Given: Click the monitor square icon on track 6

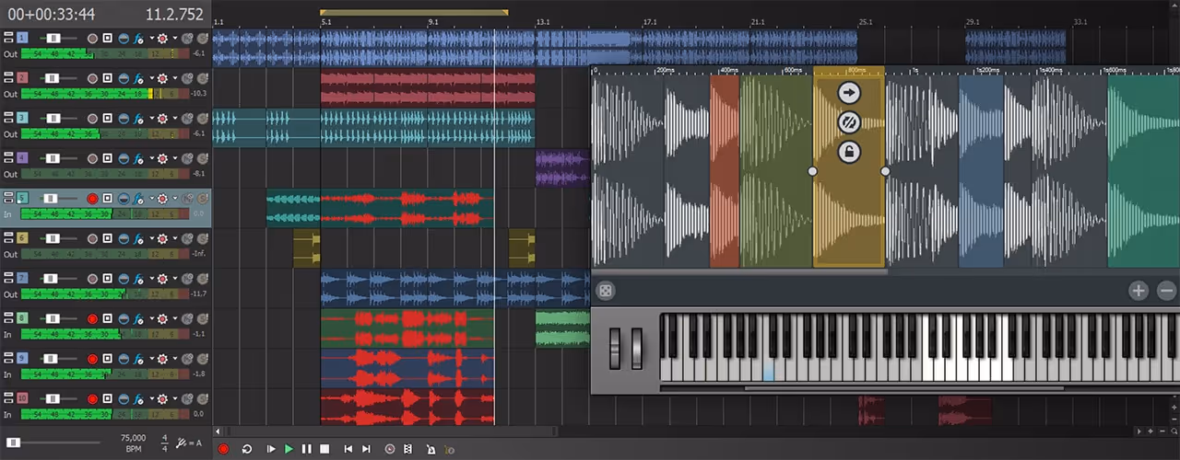Looking at the screenshot, I should (107, 238).
